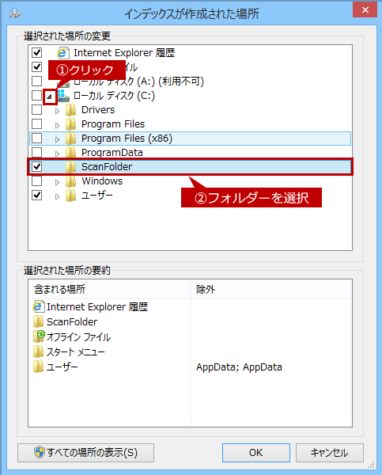Select Program Files (x86) label in tree
The height and width of the screenshot is (475, 382).
coord(127,139)
